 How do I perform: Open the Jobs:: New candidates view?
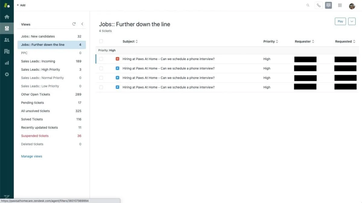click(38, 36)
